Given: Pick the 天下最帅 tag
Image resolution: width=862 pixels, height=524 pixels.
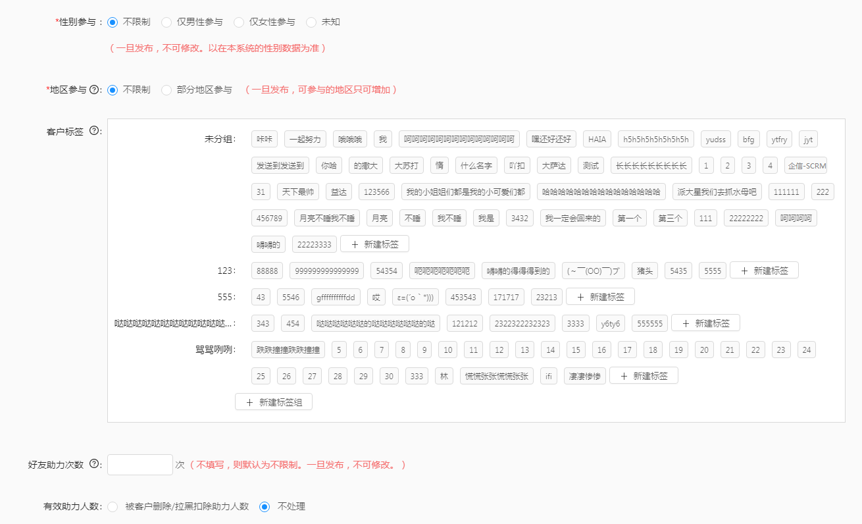Looking at the screenshot, I should 298,192.
